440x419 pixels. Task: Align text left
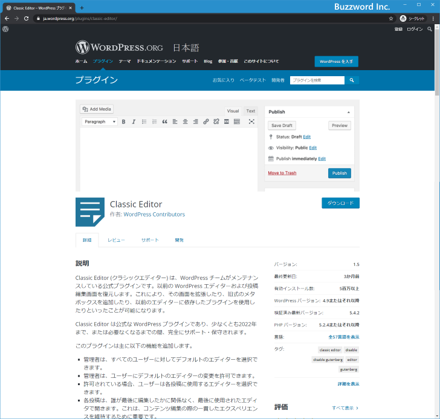pyautogui.click(x=175, y=122)
